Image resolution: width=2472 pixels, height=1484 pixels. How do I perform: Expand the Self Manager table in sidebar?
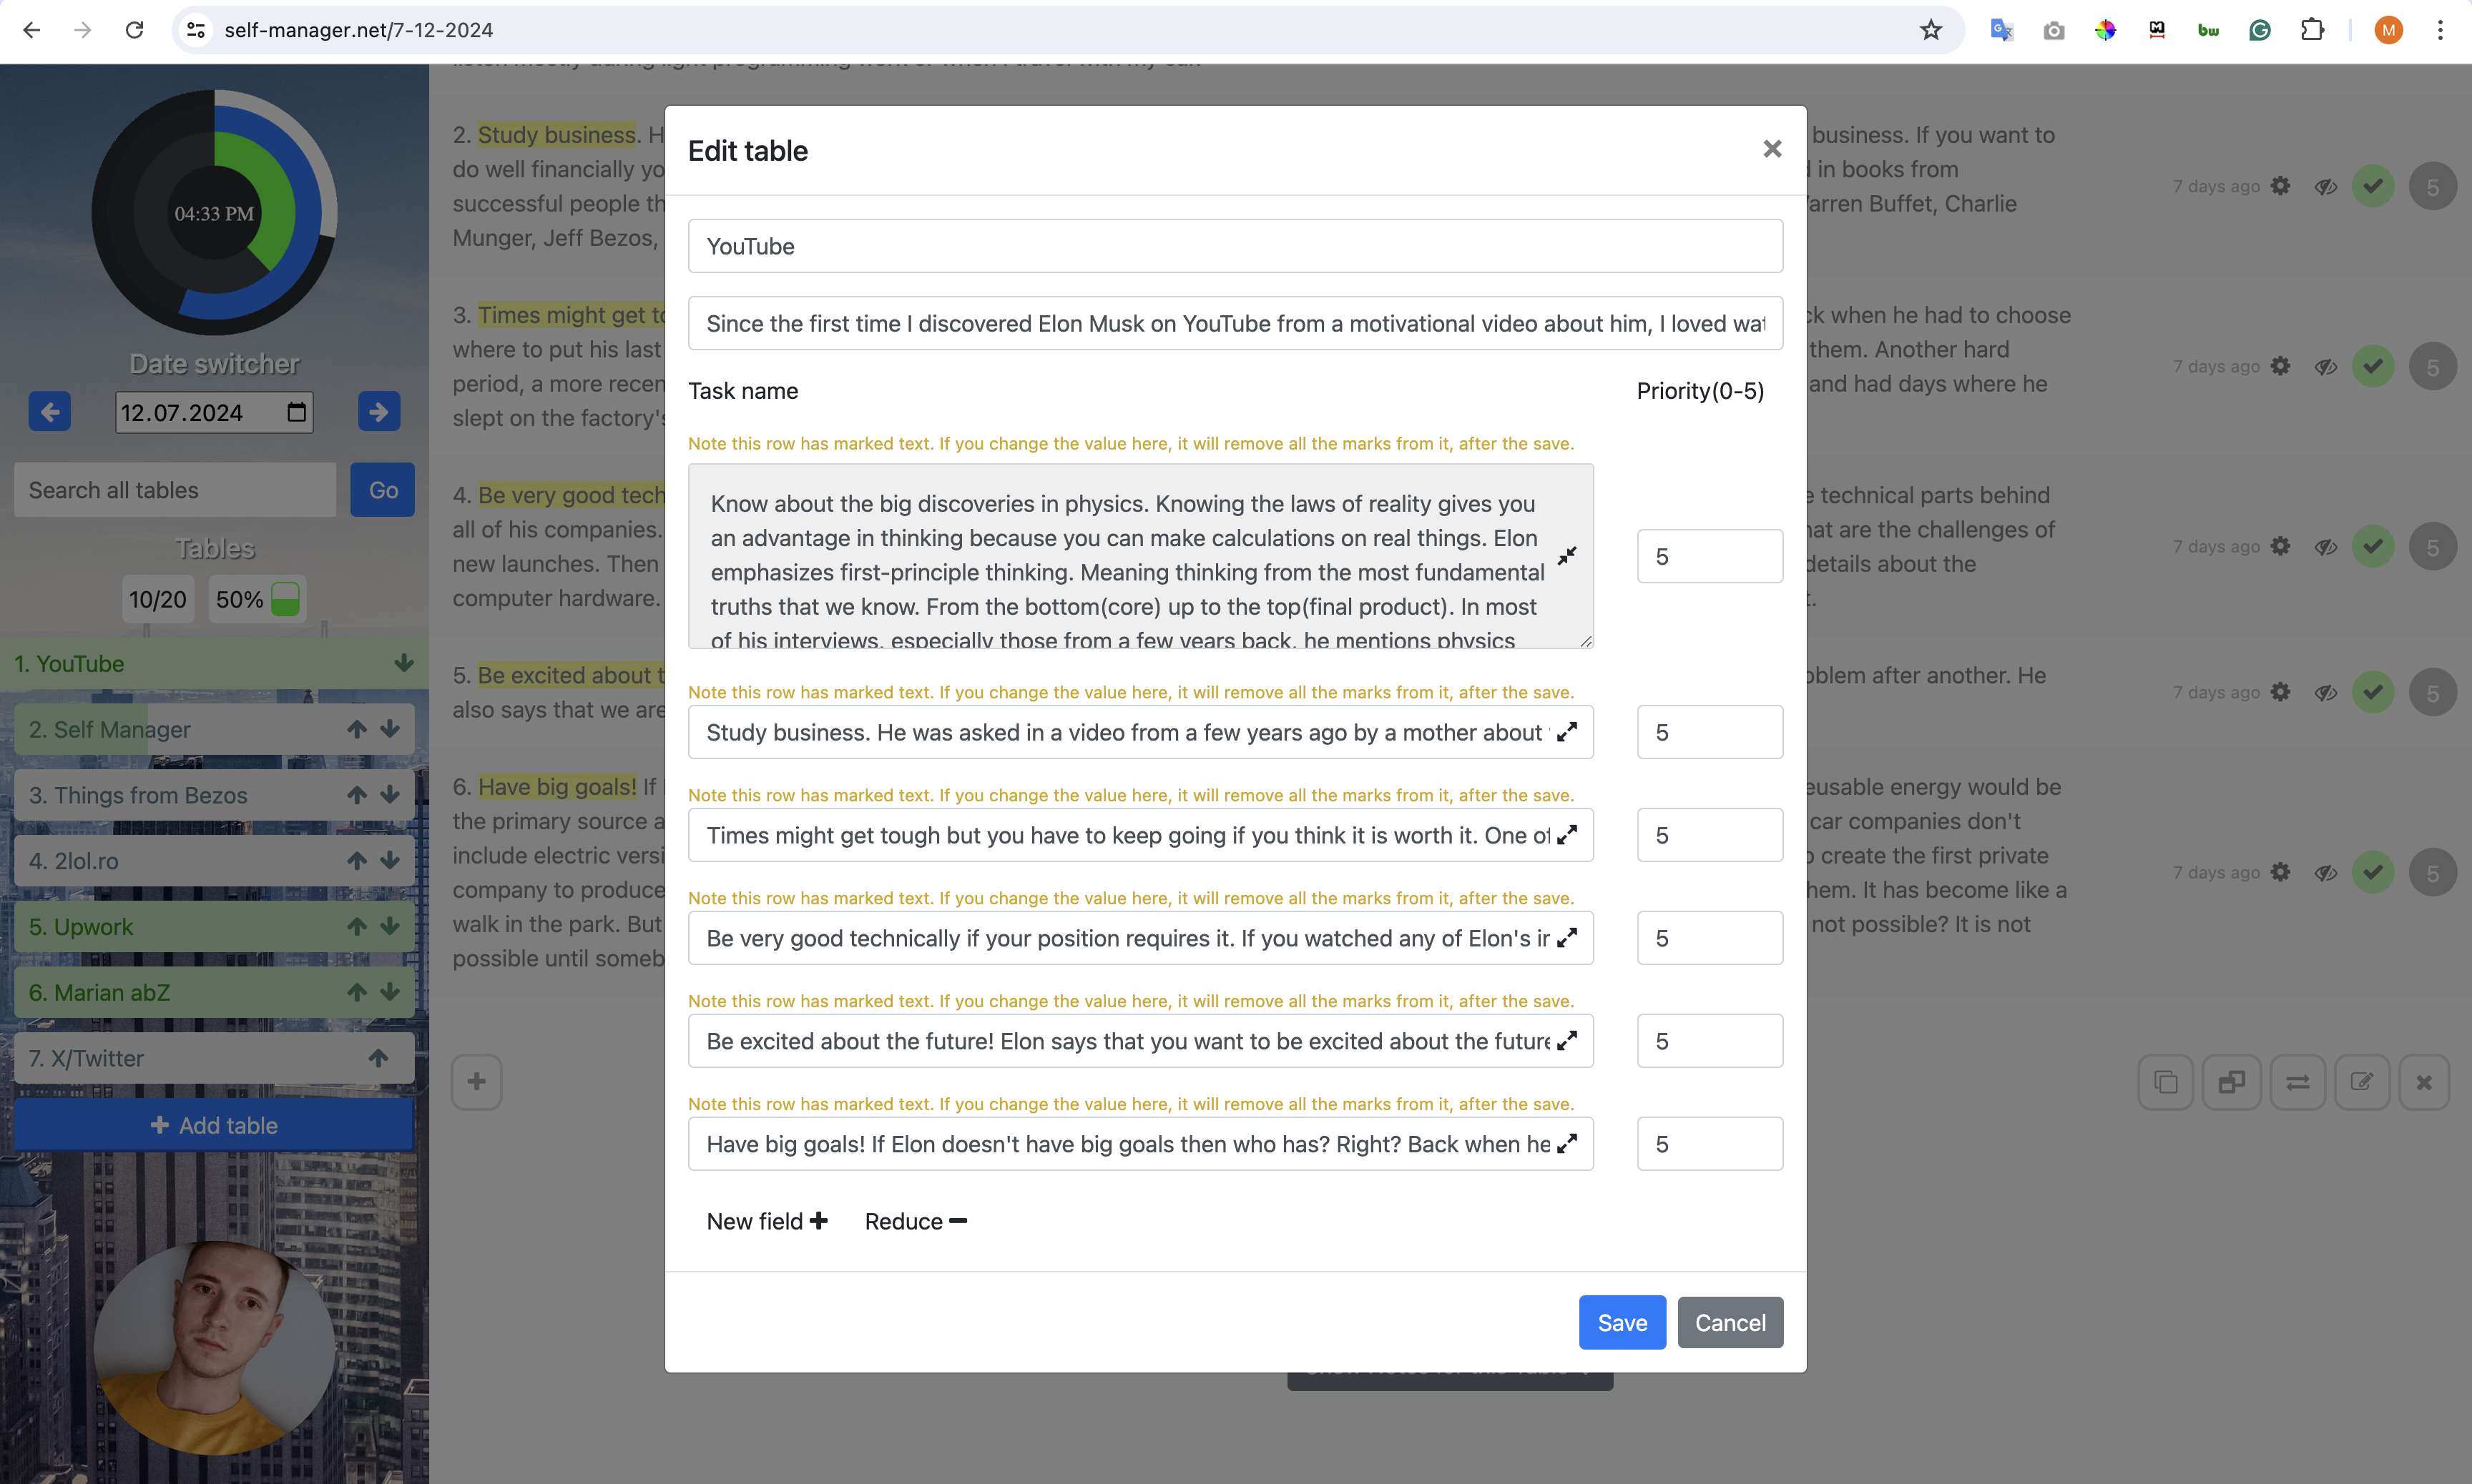pos(391,728)
